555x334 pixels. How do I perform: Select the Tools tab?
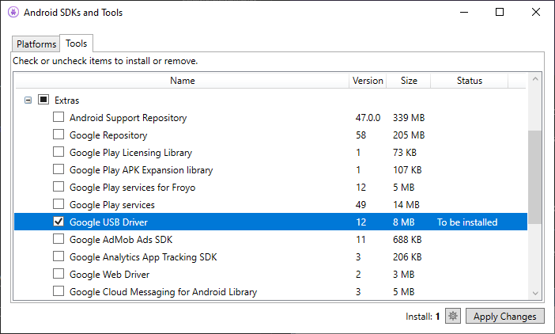pos(77,44)
